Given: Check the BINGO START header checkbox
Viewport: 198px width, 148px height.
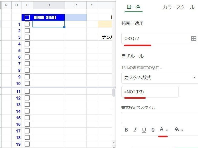Looking at the screenshot, I should (27, 18).
